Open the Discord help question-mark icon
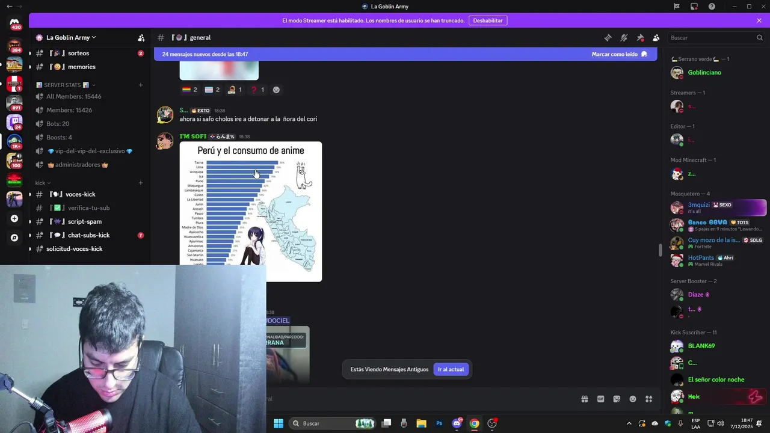770x433 pixels. [712, 7]
